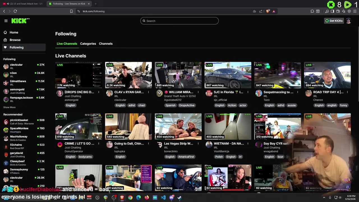This screenshot has height=202, width=359.
Task: Open the Brave Shields lion icon
Action: (268, 11)
